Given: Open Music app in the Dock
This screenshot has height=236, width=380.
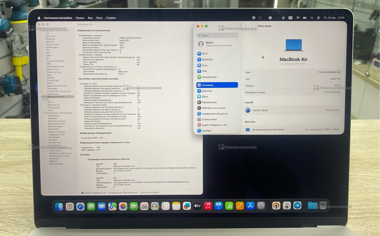Looking at the screenshot, I should click(x=208, y=206).
